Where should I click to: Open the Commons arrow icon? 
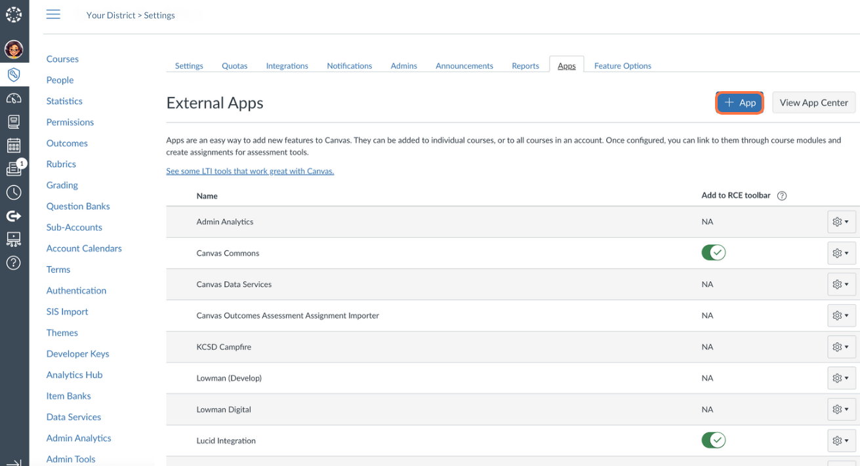pyautogui.click(x=14, y=216)
